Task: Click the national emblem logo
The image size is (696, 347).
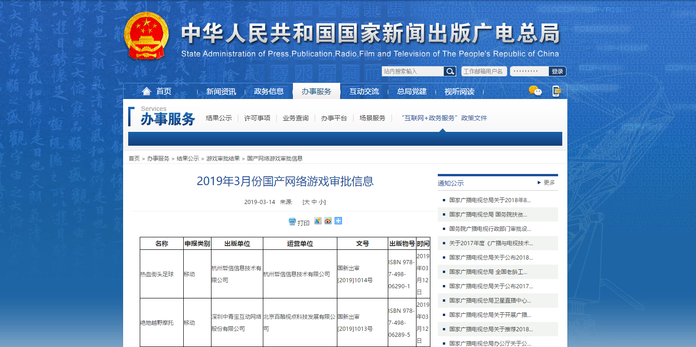Action: pyautogui.click(x=146, y=36)
